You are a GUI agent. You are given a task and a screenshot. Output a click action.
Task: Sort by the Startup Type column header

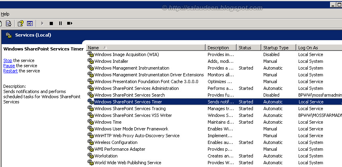(x=278, y=48)
